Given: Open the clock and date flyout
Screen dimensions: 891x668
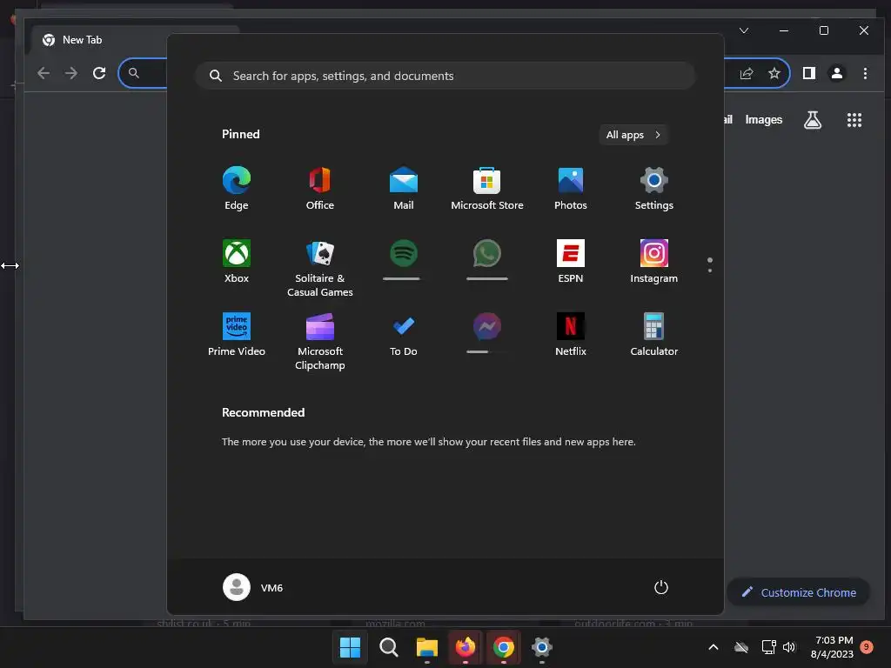Looking at the screenshot, I should tap(833, 647).
